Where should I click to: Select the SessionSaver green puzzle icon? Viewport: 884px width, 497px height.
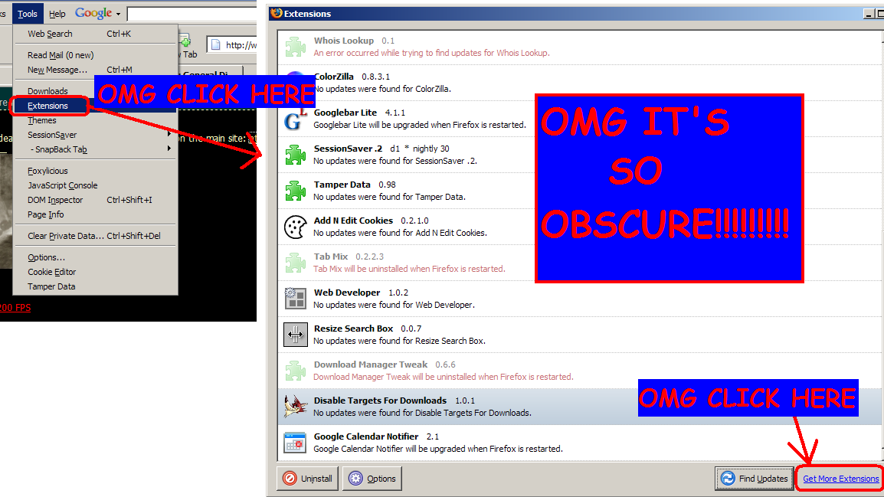[x=296, y=155]
